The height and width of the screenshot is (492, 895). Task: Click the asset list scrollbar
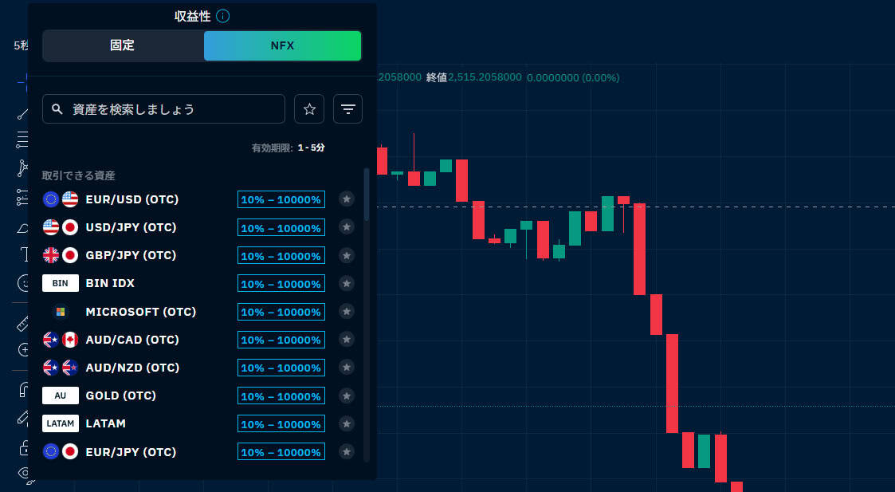(367, 194)
